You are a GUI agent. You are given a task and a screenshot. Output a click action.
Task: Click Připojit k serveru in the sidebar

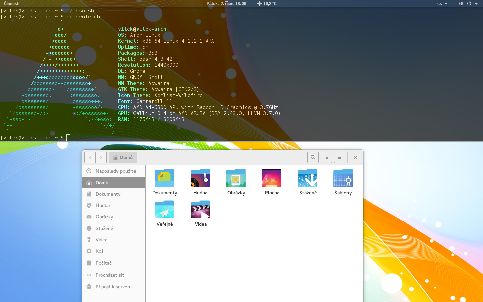[x=114, y=287]
